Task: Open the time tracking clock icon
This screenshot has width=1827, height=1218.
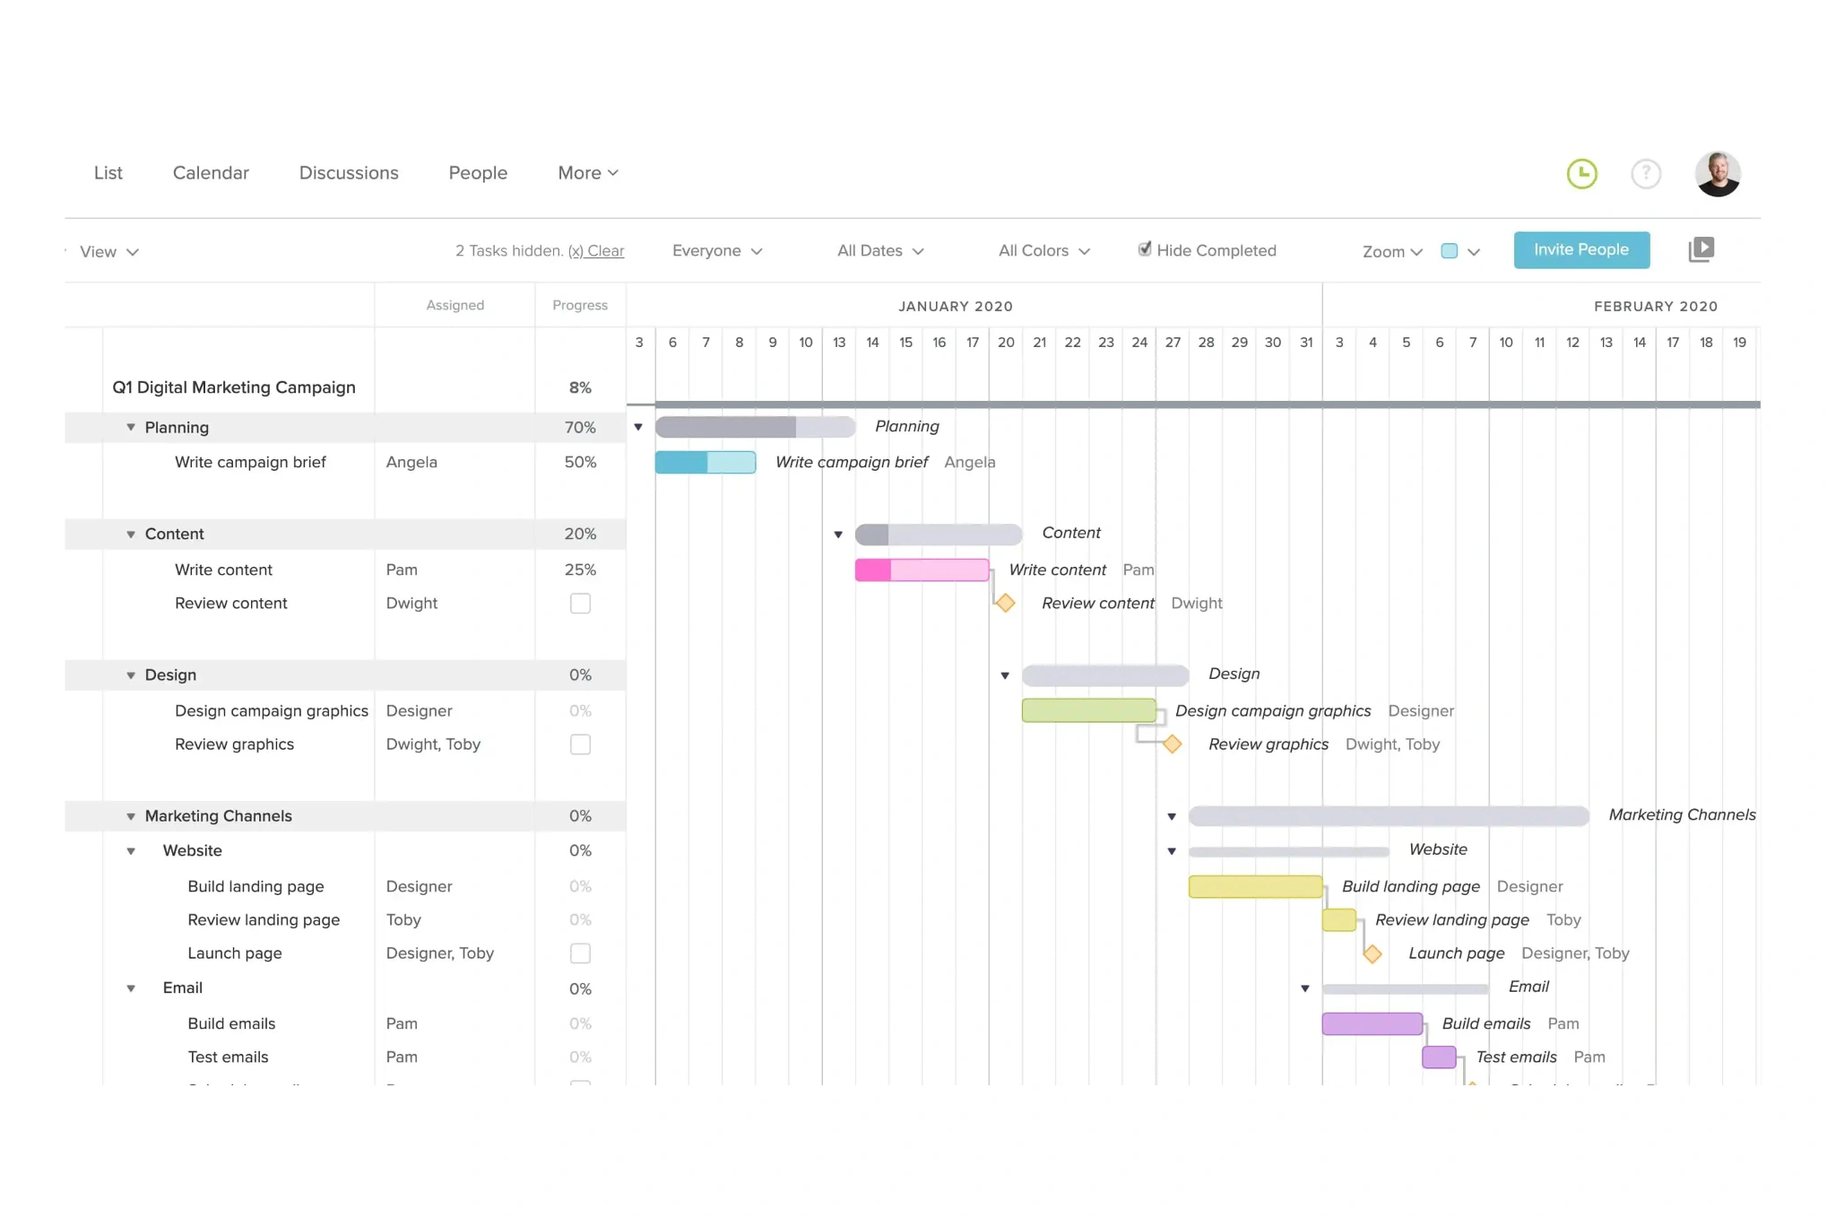Action: point(1581,173)
